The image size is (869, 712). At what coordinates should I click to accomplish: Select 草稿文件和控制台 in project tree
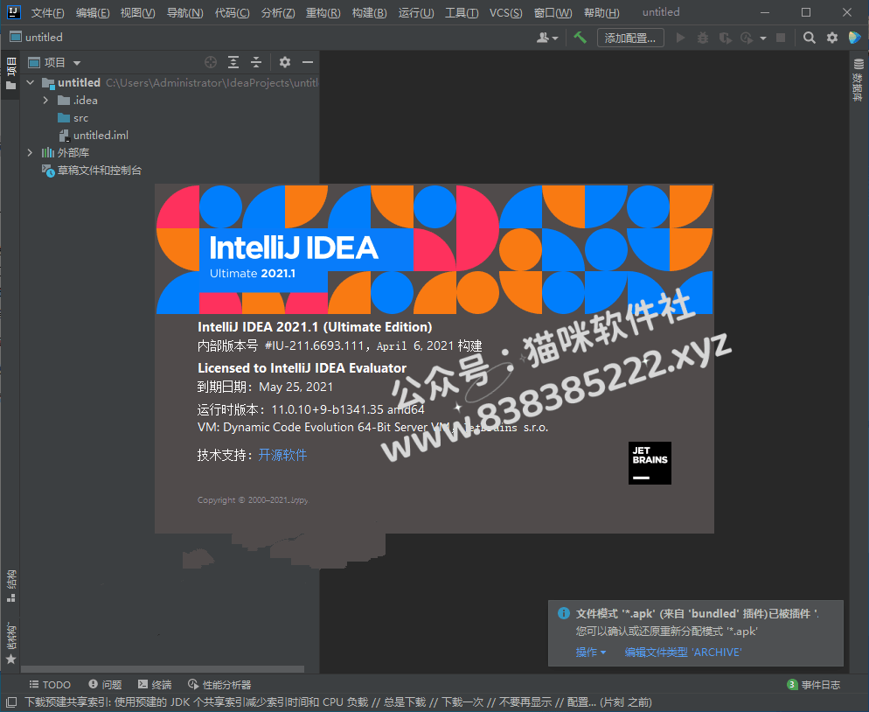click(x=92, y=171)
